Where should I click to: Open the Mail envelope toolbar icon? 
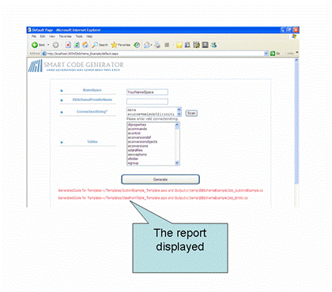(x=147, y=45)
